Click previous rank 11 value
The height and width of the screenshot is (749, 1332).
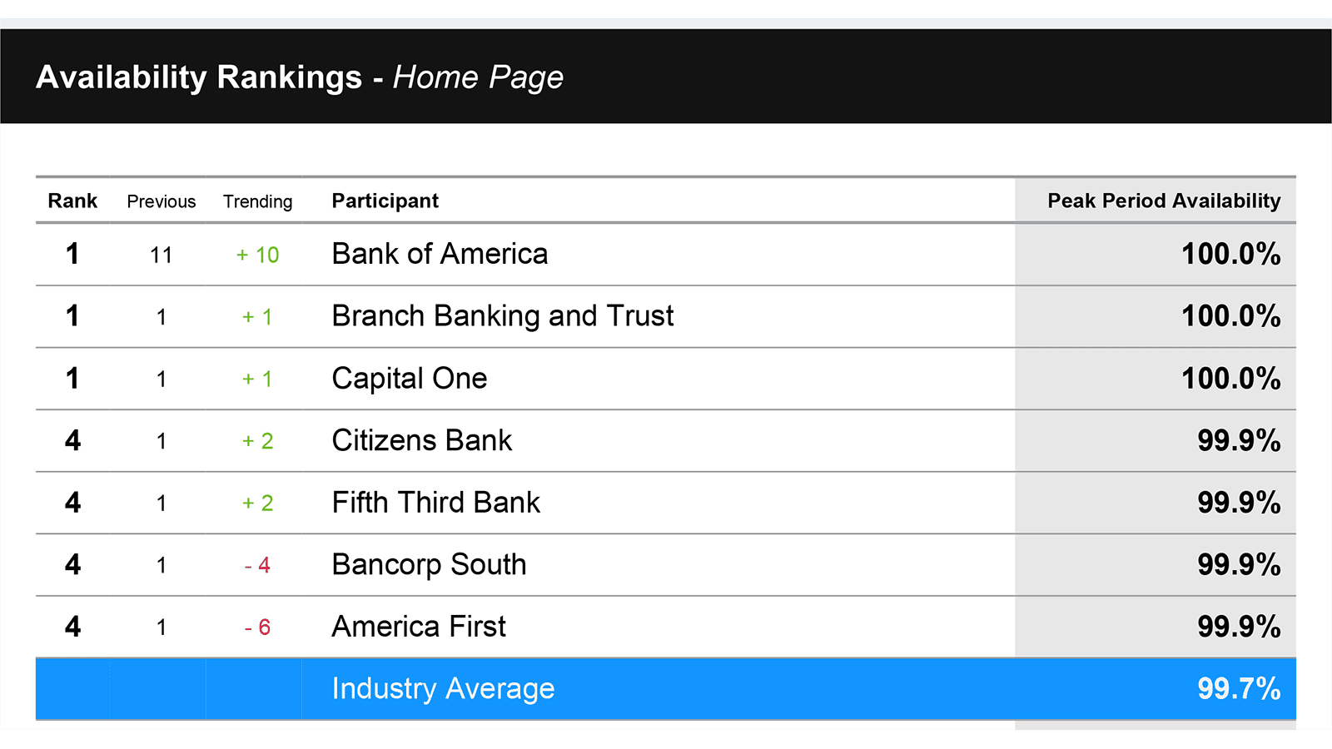(x=162, y=255)
